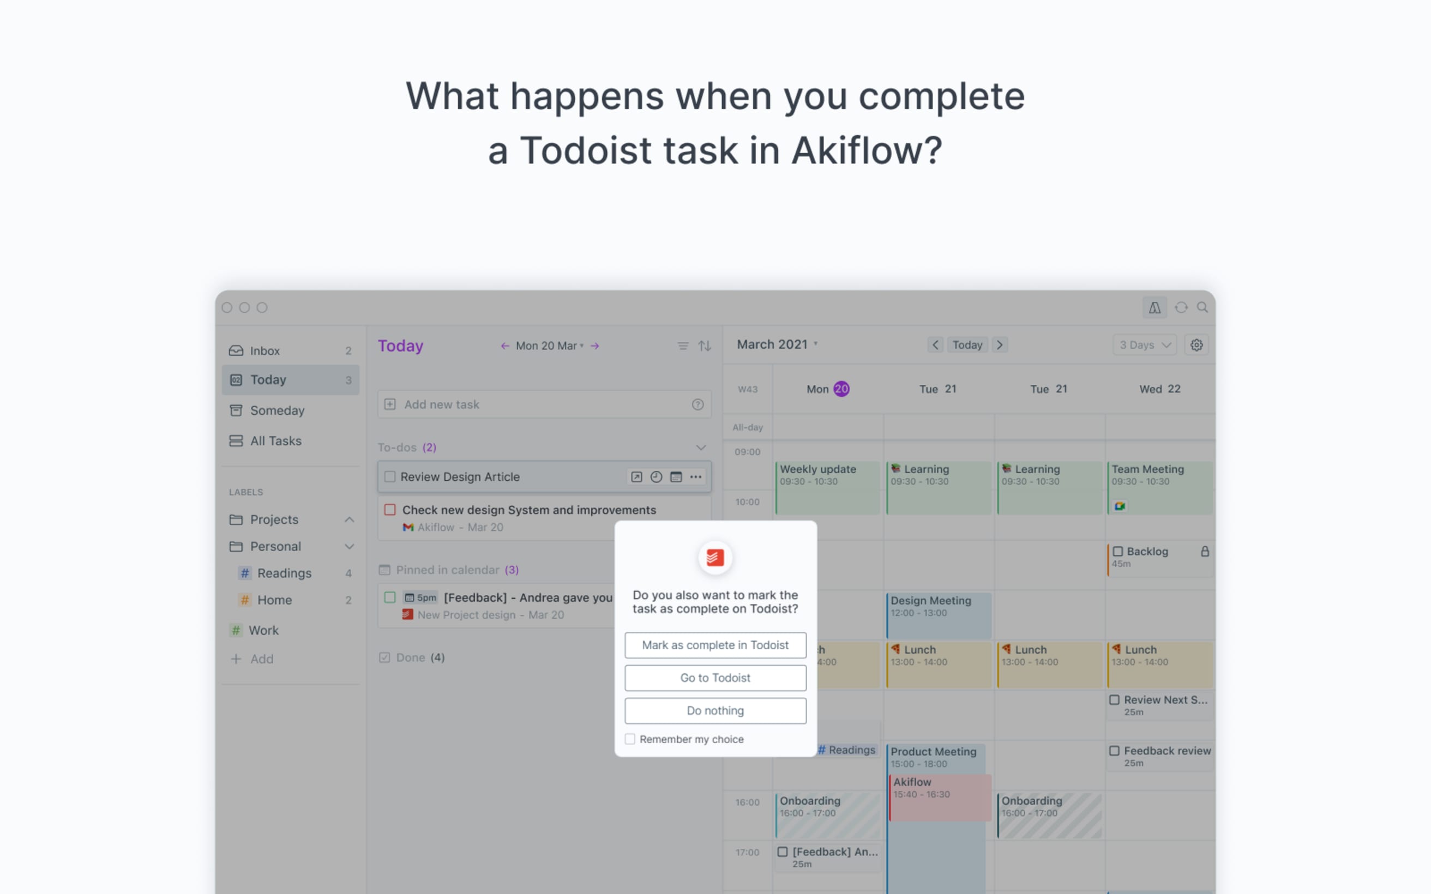Click the Akiflow notification bell icon
This screenshot has height=894, width=1431.
[x=1155, y=307]
